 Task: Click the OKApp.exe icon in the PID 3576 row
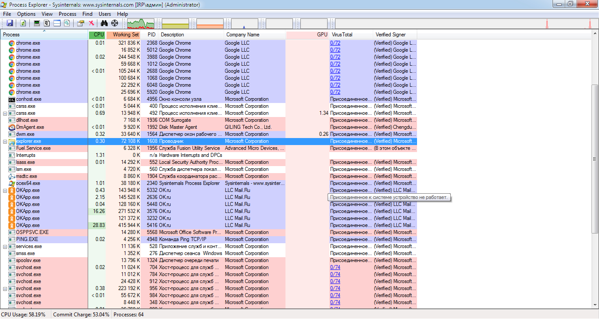[x=12, y=211]
